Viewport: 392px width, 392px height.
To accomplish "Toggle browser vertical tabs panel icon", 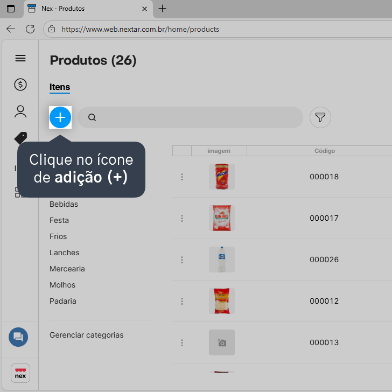I will click(x=11, y=9).
